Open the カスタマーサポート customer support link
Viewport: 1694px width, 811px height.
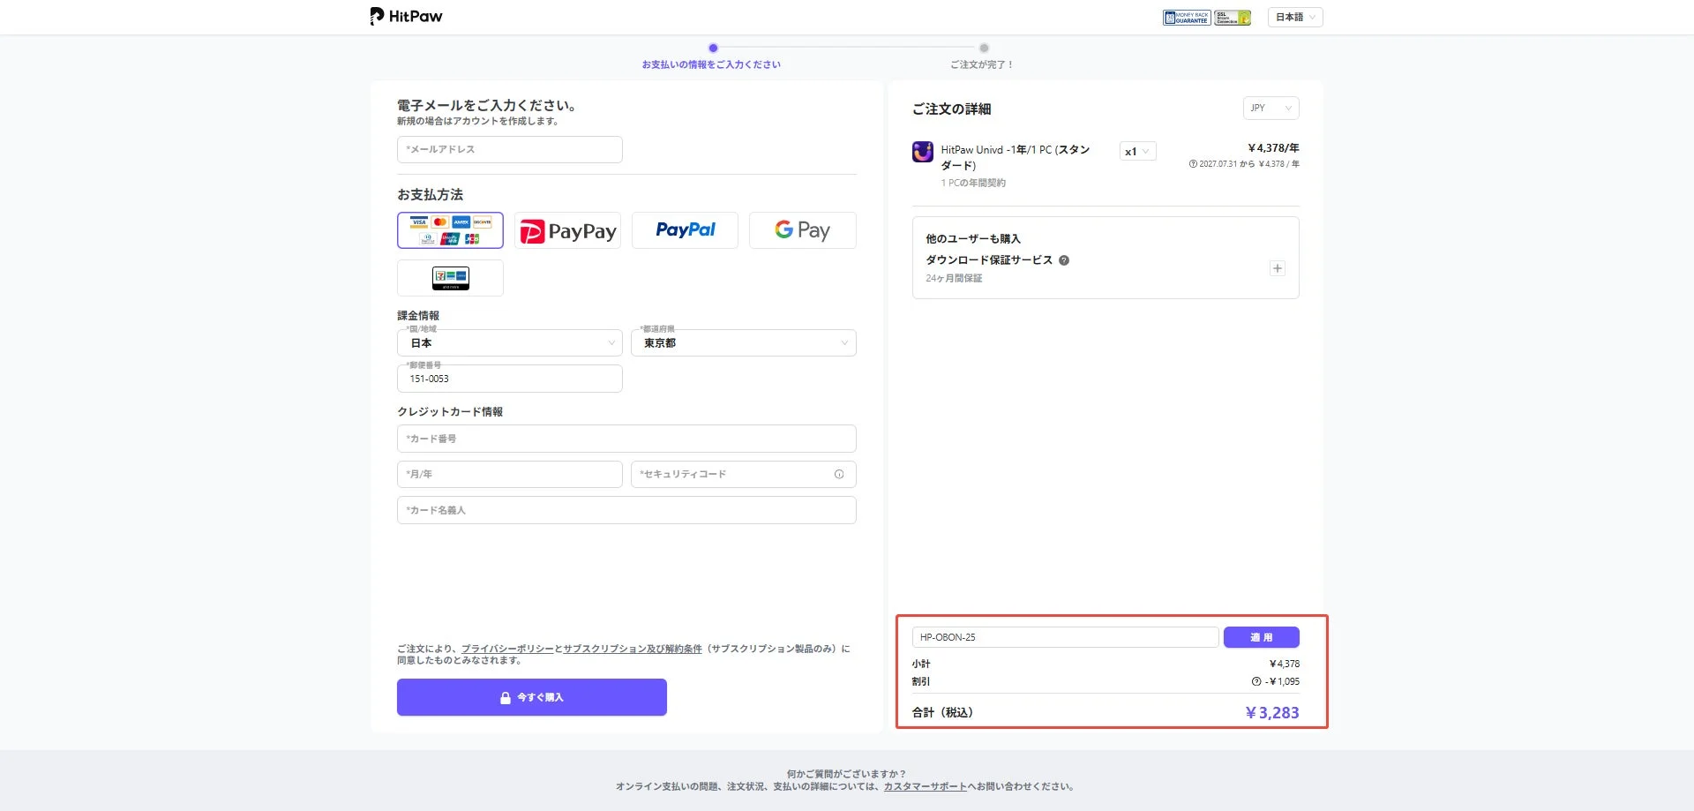tap(925, 786)
